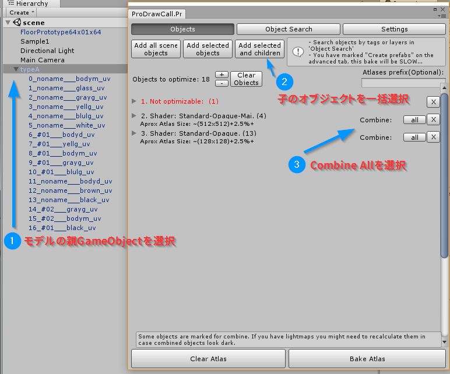Image resolution: width=450 pixels, height=374 pixels.
Task: Select 4_noname___blulg_uv object
Action: coord(66,116)
